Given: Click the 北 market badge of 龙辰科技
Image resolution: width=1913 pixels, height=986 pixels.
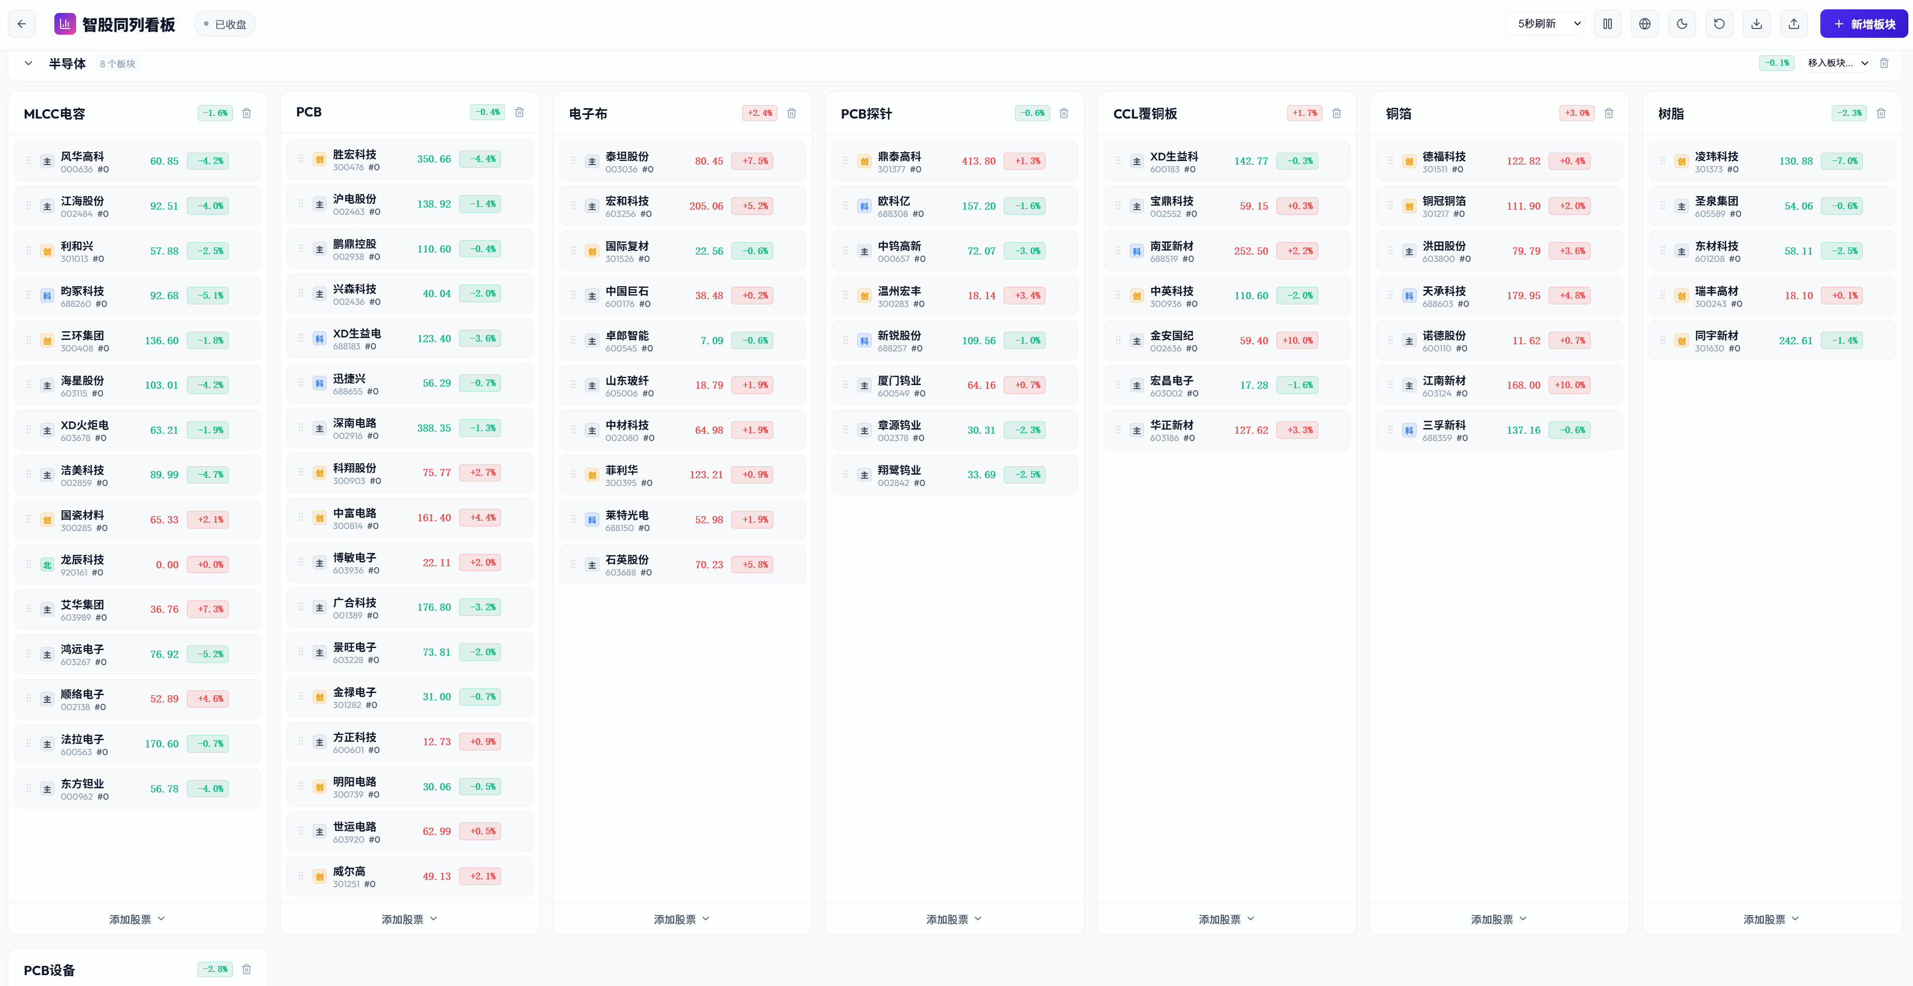Looking at the screenshot, I should (47, 565).
